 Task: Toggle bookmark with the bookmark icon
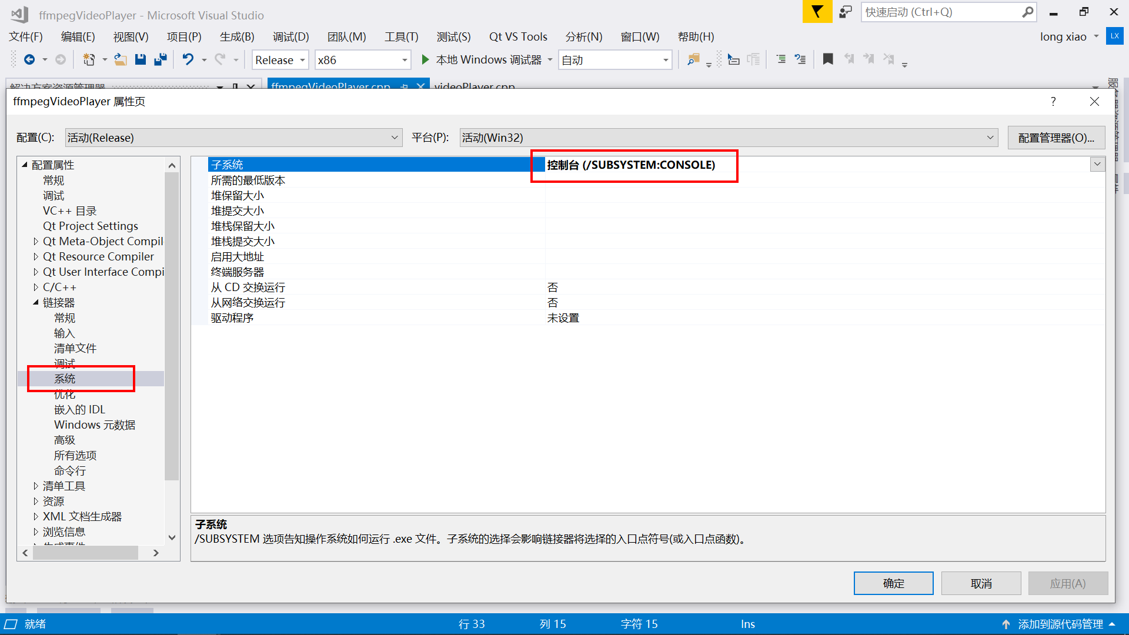[x=828, y=59]
